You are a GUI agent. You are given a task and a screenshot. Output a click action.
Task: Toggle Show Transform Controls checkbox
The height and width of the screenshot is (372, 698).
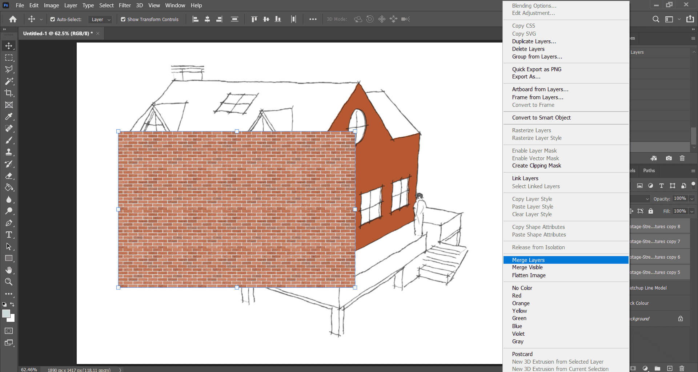pyautogui.click(x=123, y=20)
